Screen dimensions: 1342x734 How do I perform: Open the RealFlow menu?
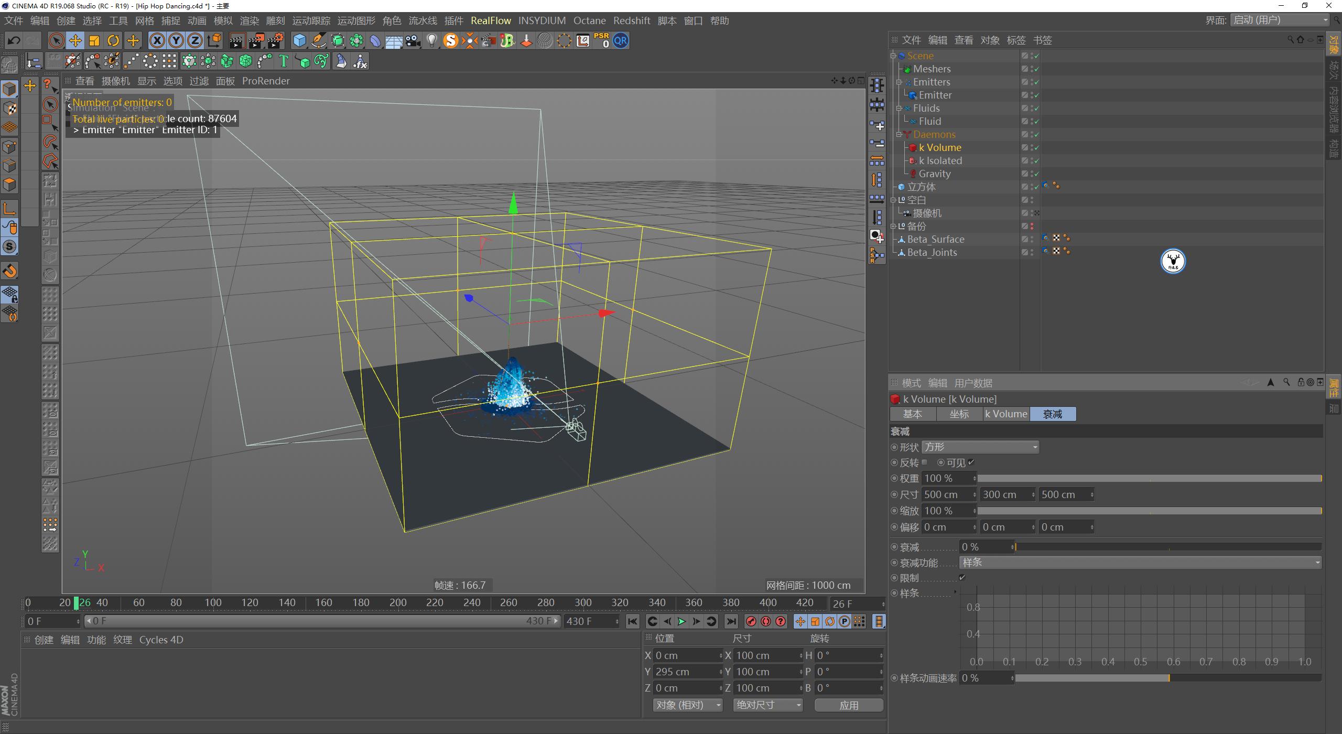tap(491, 20)
